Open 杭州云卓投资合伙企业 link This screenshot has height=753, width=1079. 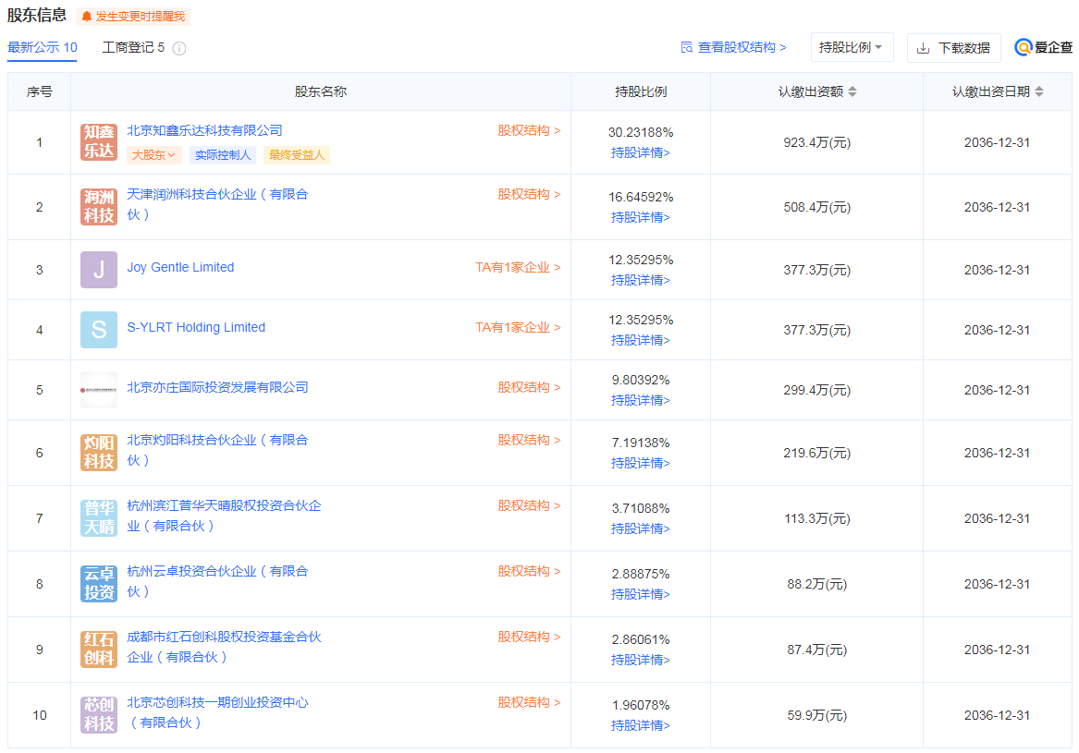point(216,581)
